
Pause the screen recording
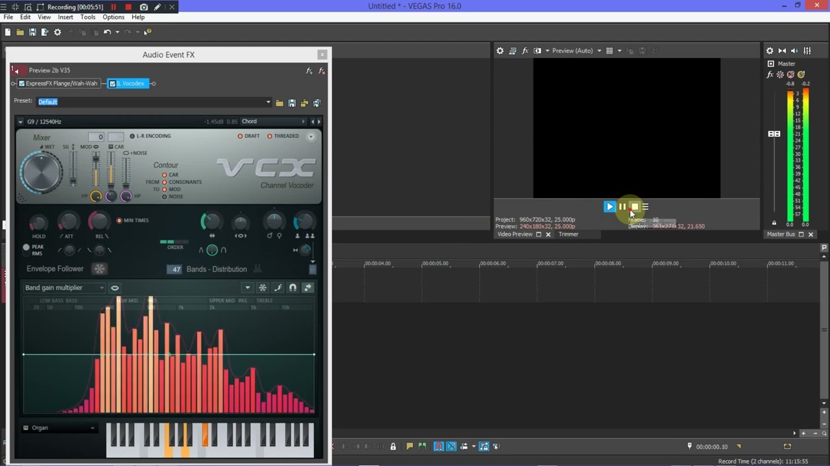tap(113, 7)
